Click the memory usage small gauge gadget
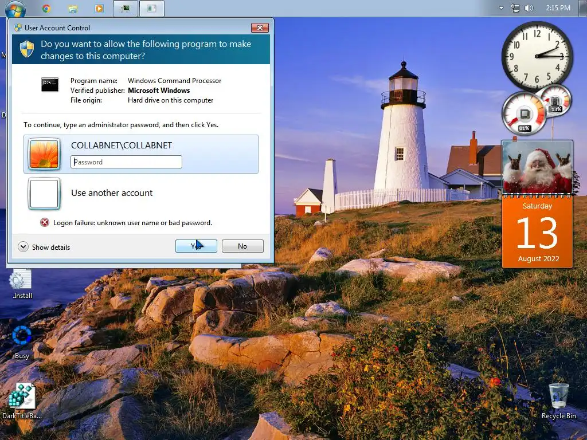The height and width of the screenshot is (440, 587). (555, 100)
